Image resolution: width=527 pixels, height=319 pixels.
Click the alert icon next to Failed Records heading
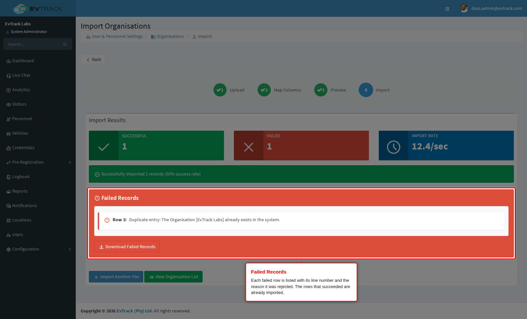pos(97,198)
